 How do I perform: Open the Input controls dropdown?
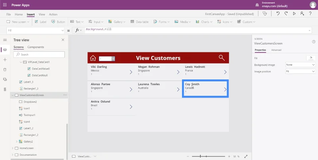coord(96,22)
